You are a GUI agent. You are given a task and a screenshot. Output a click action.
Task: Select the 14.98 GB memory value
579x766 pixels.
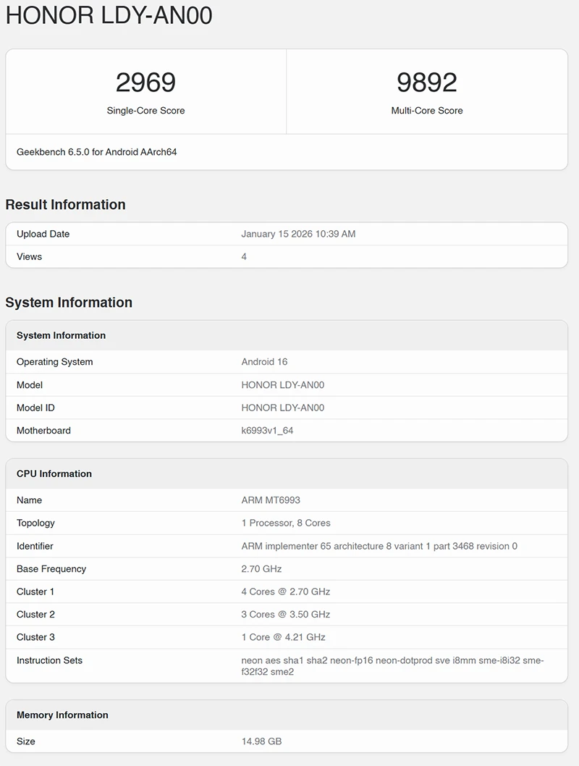pyautogui.click(x=261, y=741)
